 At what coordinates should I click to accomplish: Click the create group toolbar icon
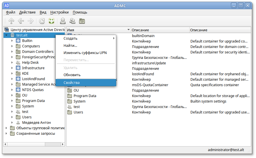pos(72,21)
